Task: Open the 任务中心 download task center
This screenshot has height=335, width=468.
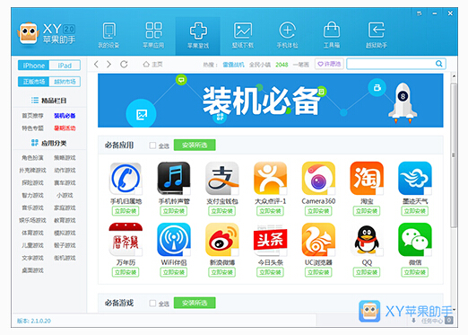Action: click(x=432, y=321)
